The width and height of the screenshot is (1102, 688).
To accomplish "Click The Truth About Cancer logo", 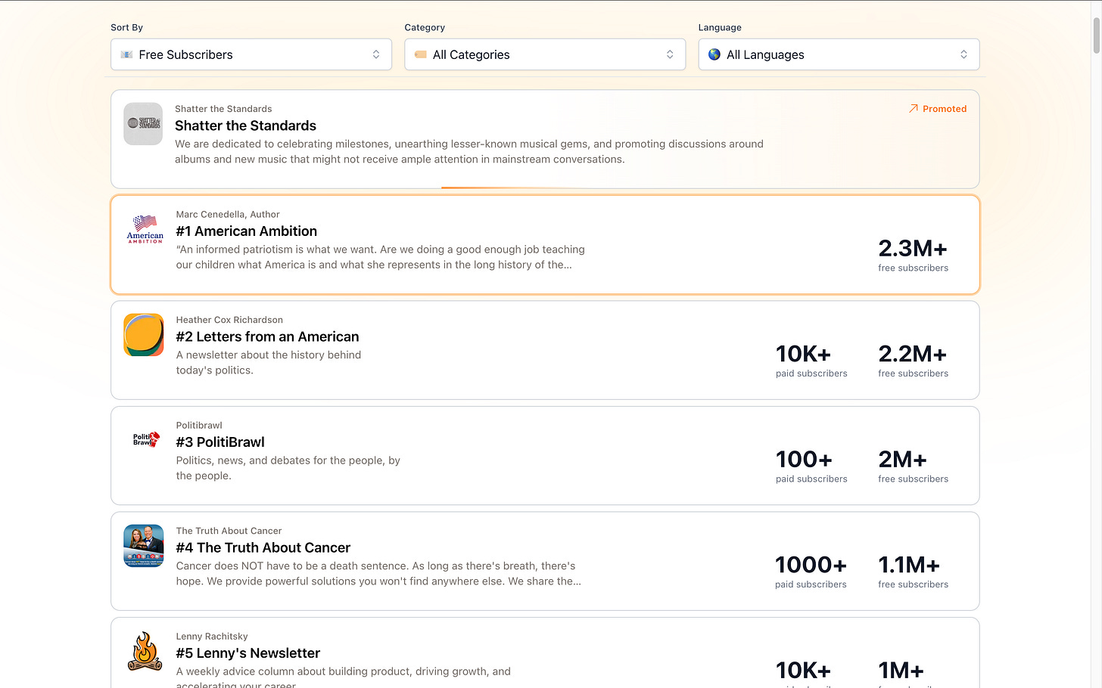I will click(x=144, y=545).
